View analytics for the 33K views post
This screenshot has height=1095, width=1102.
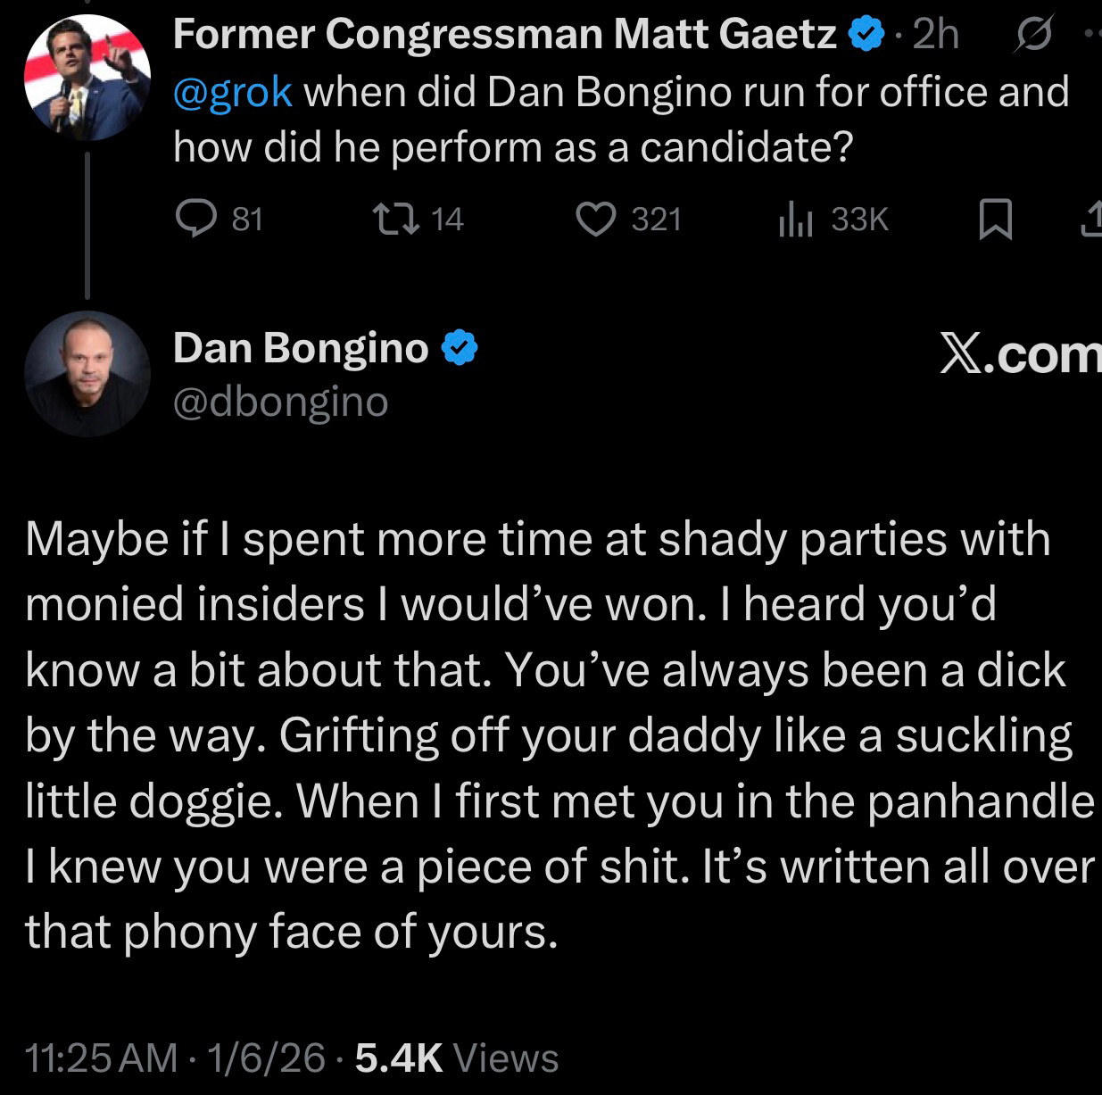coord(794,219)
